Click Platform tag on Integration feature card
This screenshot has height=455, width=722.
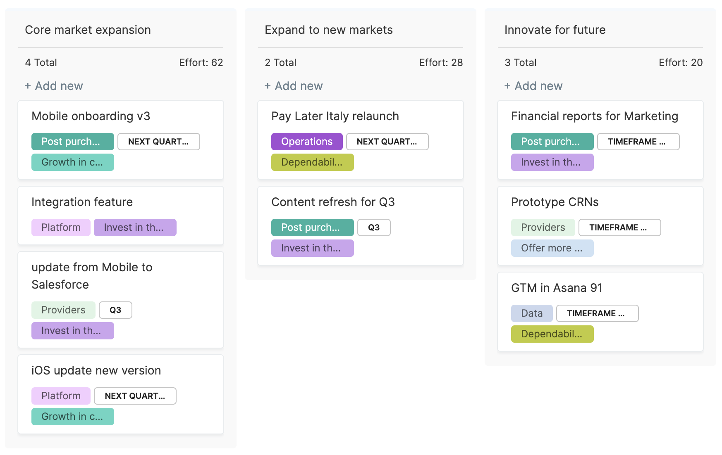(61, 227)
